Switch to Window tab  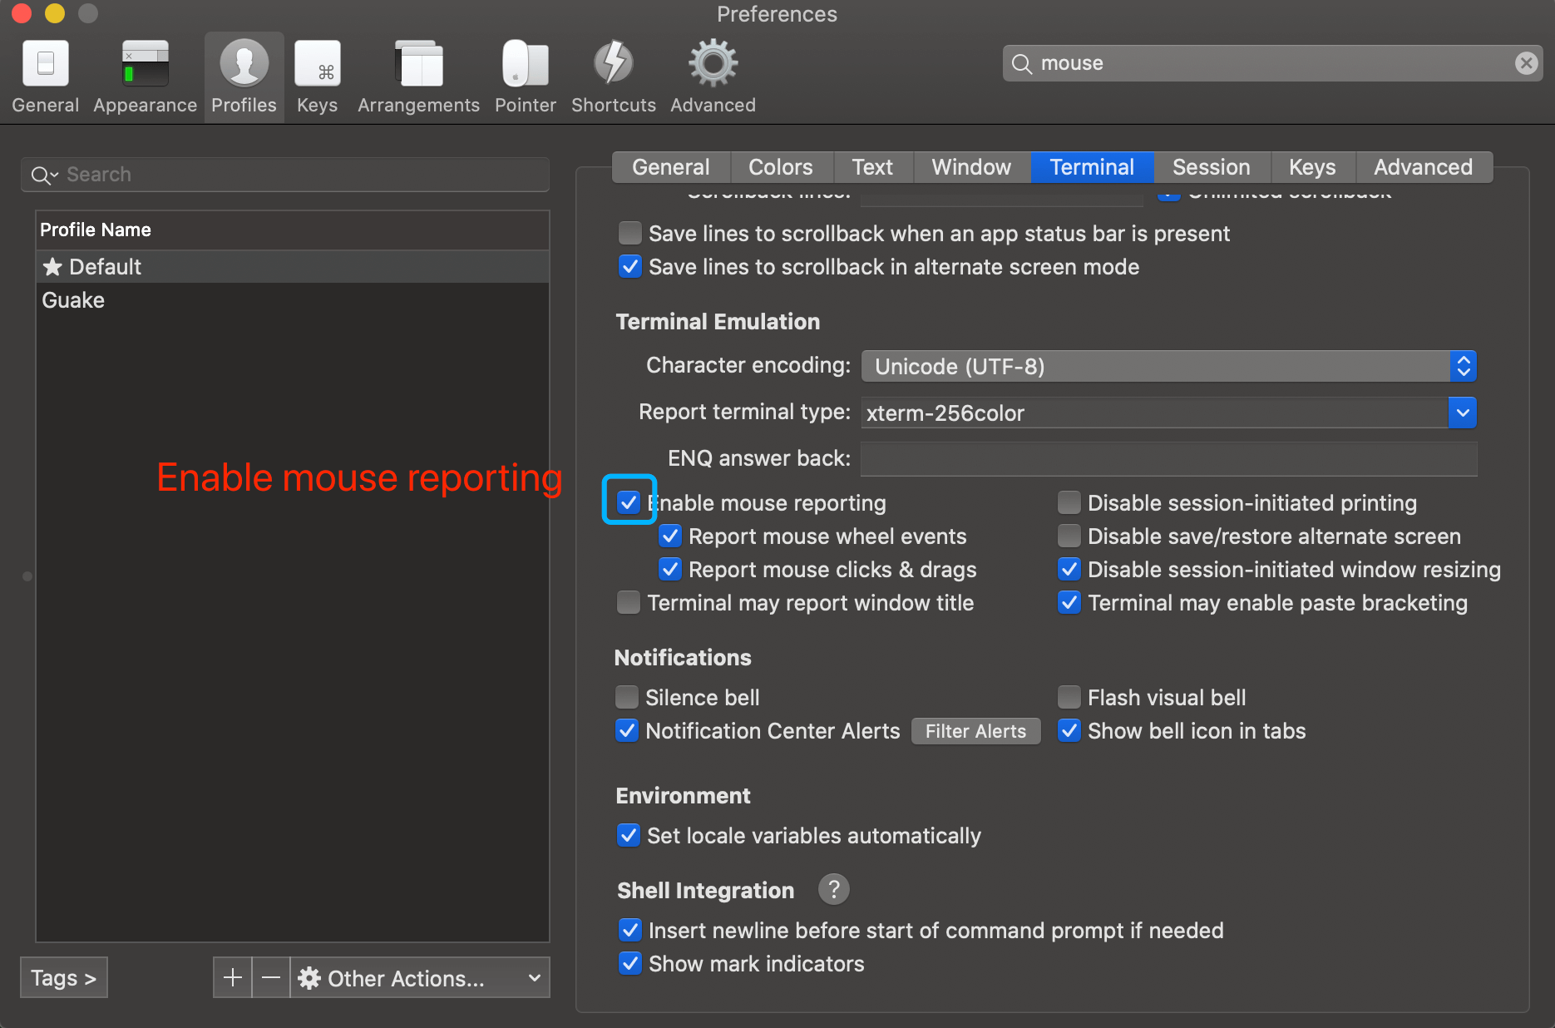click(971, 167)
